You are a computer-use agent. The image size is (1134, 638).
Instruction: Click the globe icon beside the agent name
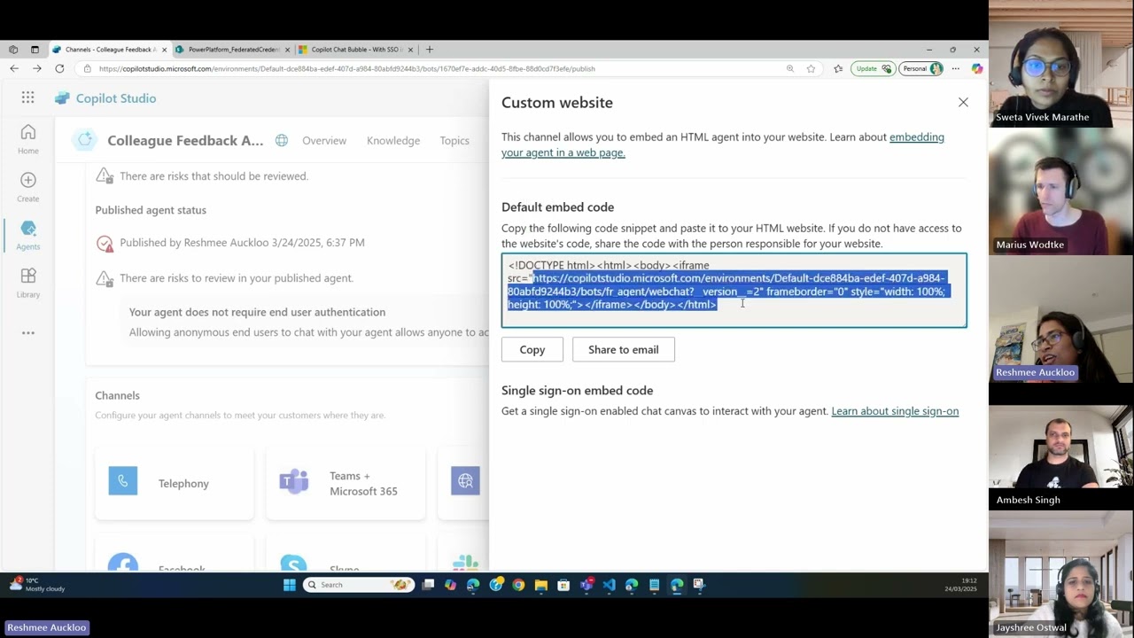click(x=282, y=140)
